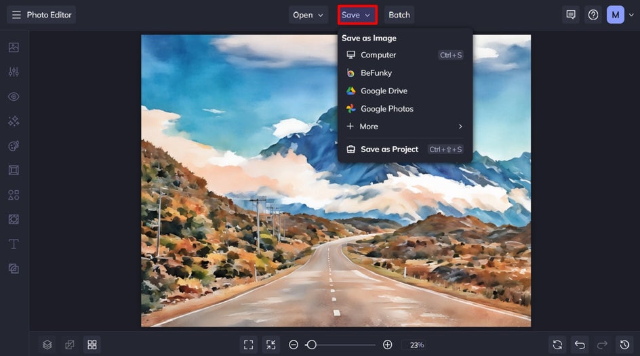This screenshot has height=356, width=640.
Task: Click the Batch button
Action: point(399,15)
